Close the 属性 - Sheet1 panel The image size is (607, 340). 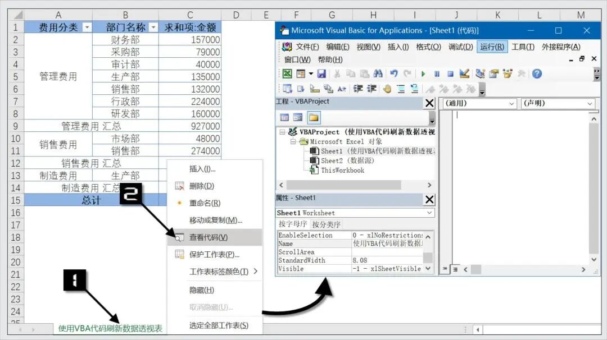[x=429, y=199]
